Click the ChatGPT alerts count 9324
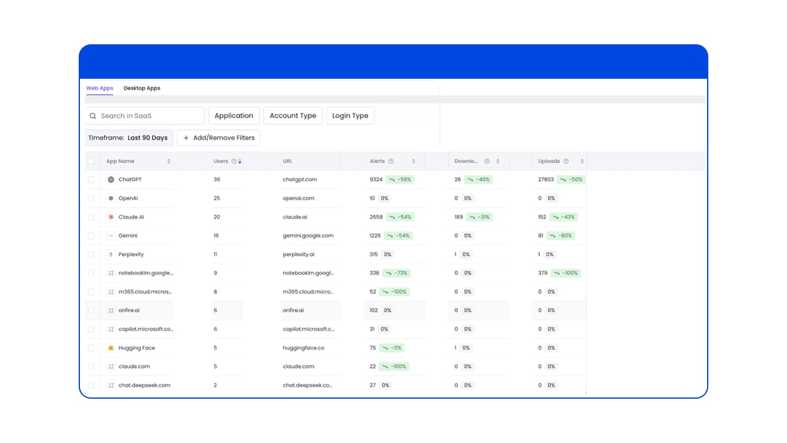This screenshot has height=443, width=787. coord(376,180)
